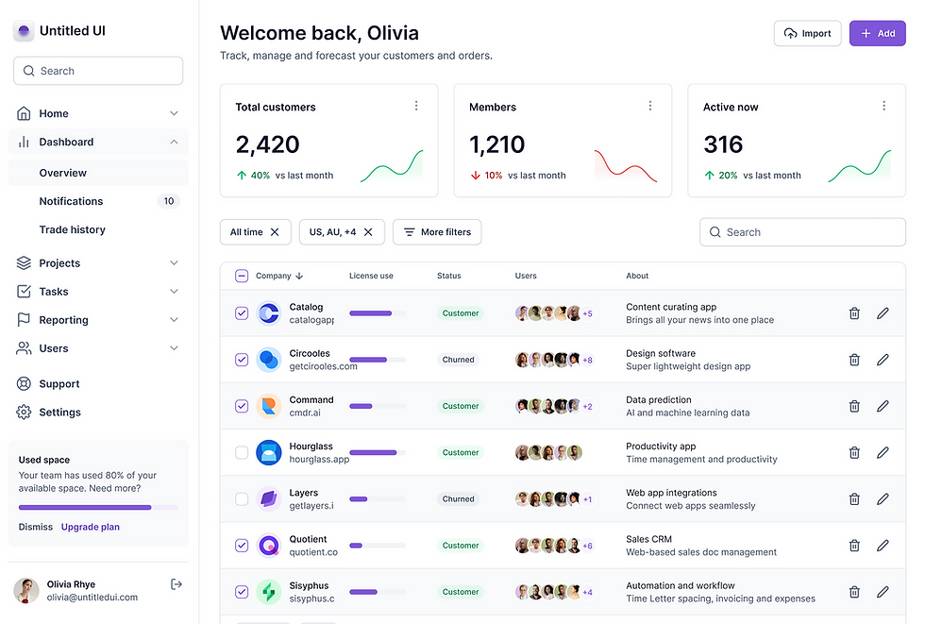Screen dimensions: 925x624
Task: Remove the All time filter
Action: (275, 232)
